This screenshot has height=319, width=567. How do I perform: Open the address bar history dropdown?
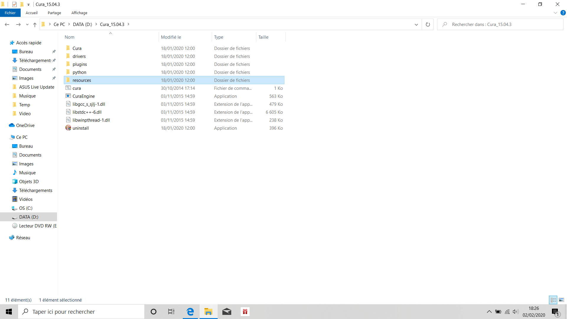[x=416, y=25]
